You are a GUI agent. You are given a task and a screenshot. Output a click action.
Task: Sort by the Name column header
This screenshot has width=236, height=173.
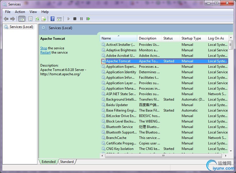[119, 38]
